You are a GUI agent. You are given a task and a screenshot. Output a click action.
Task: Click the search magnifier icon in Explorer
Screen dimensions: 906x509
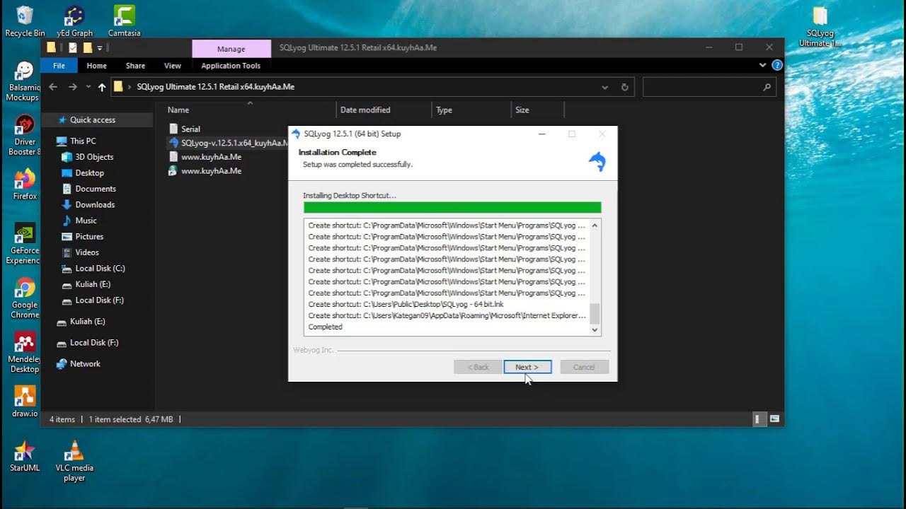[767, 87]
